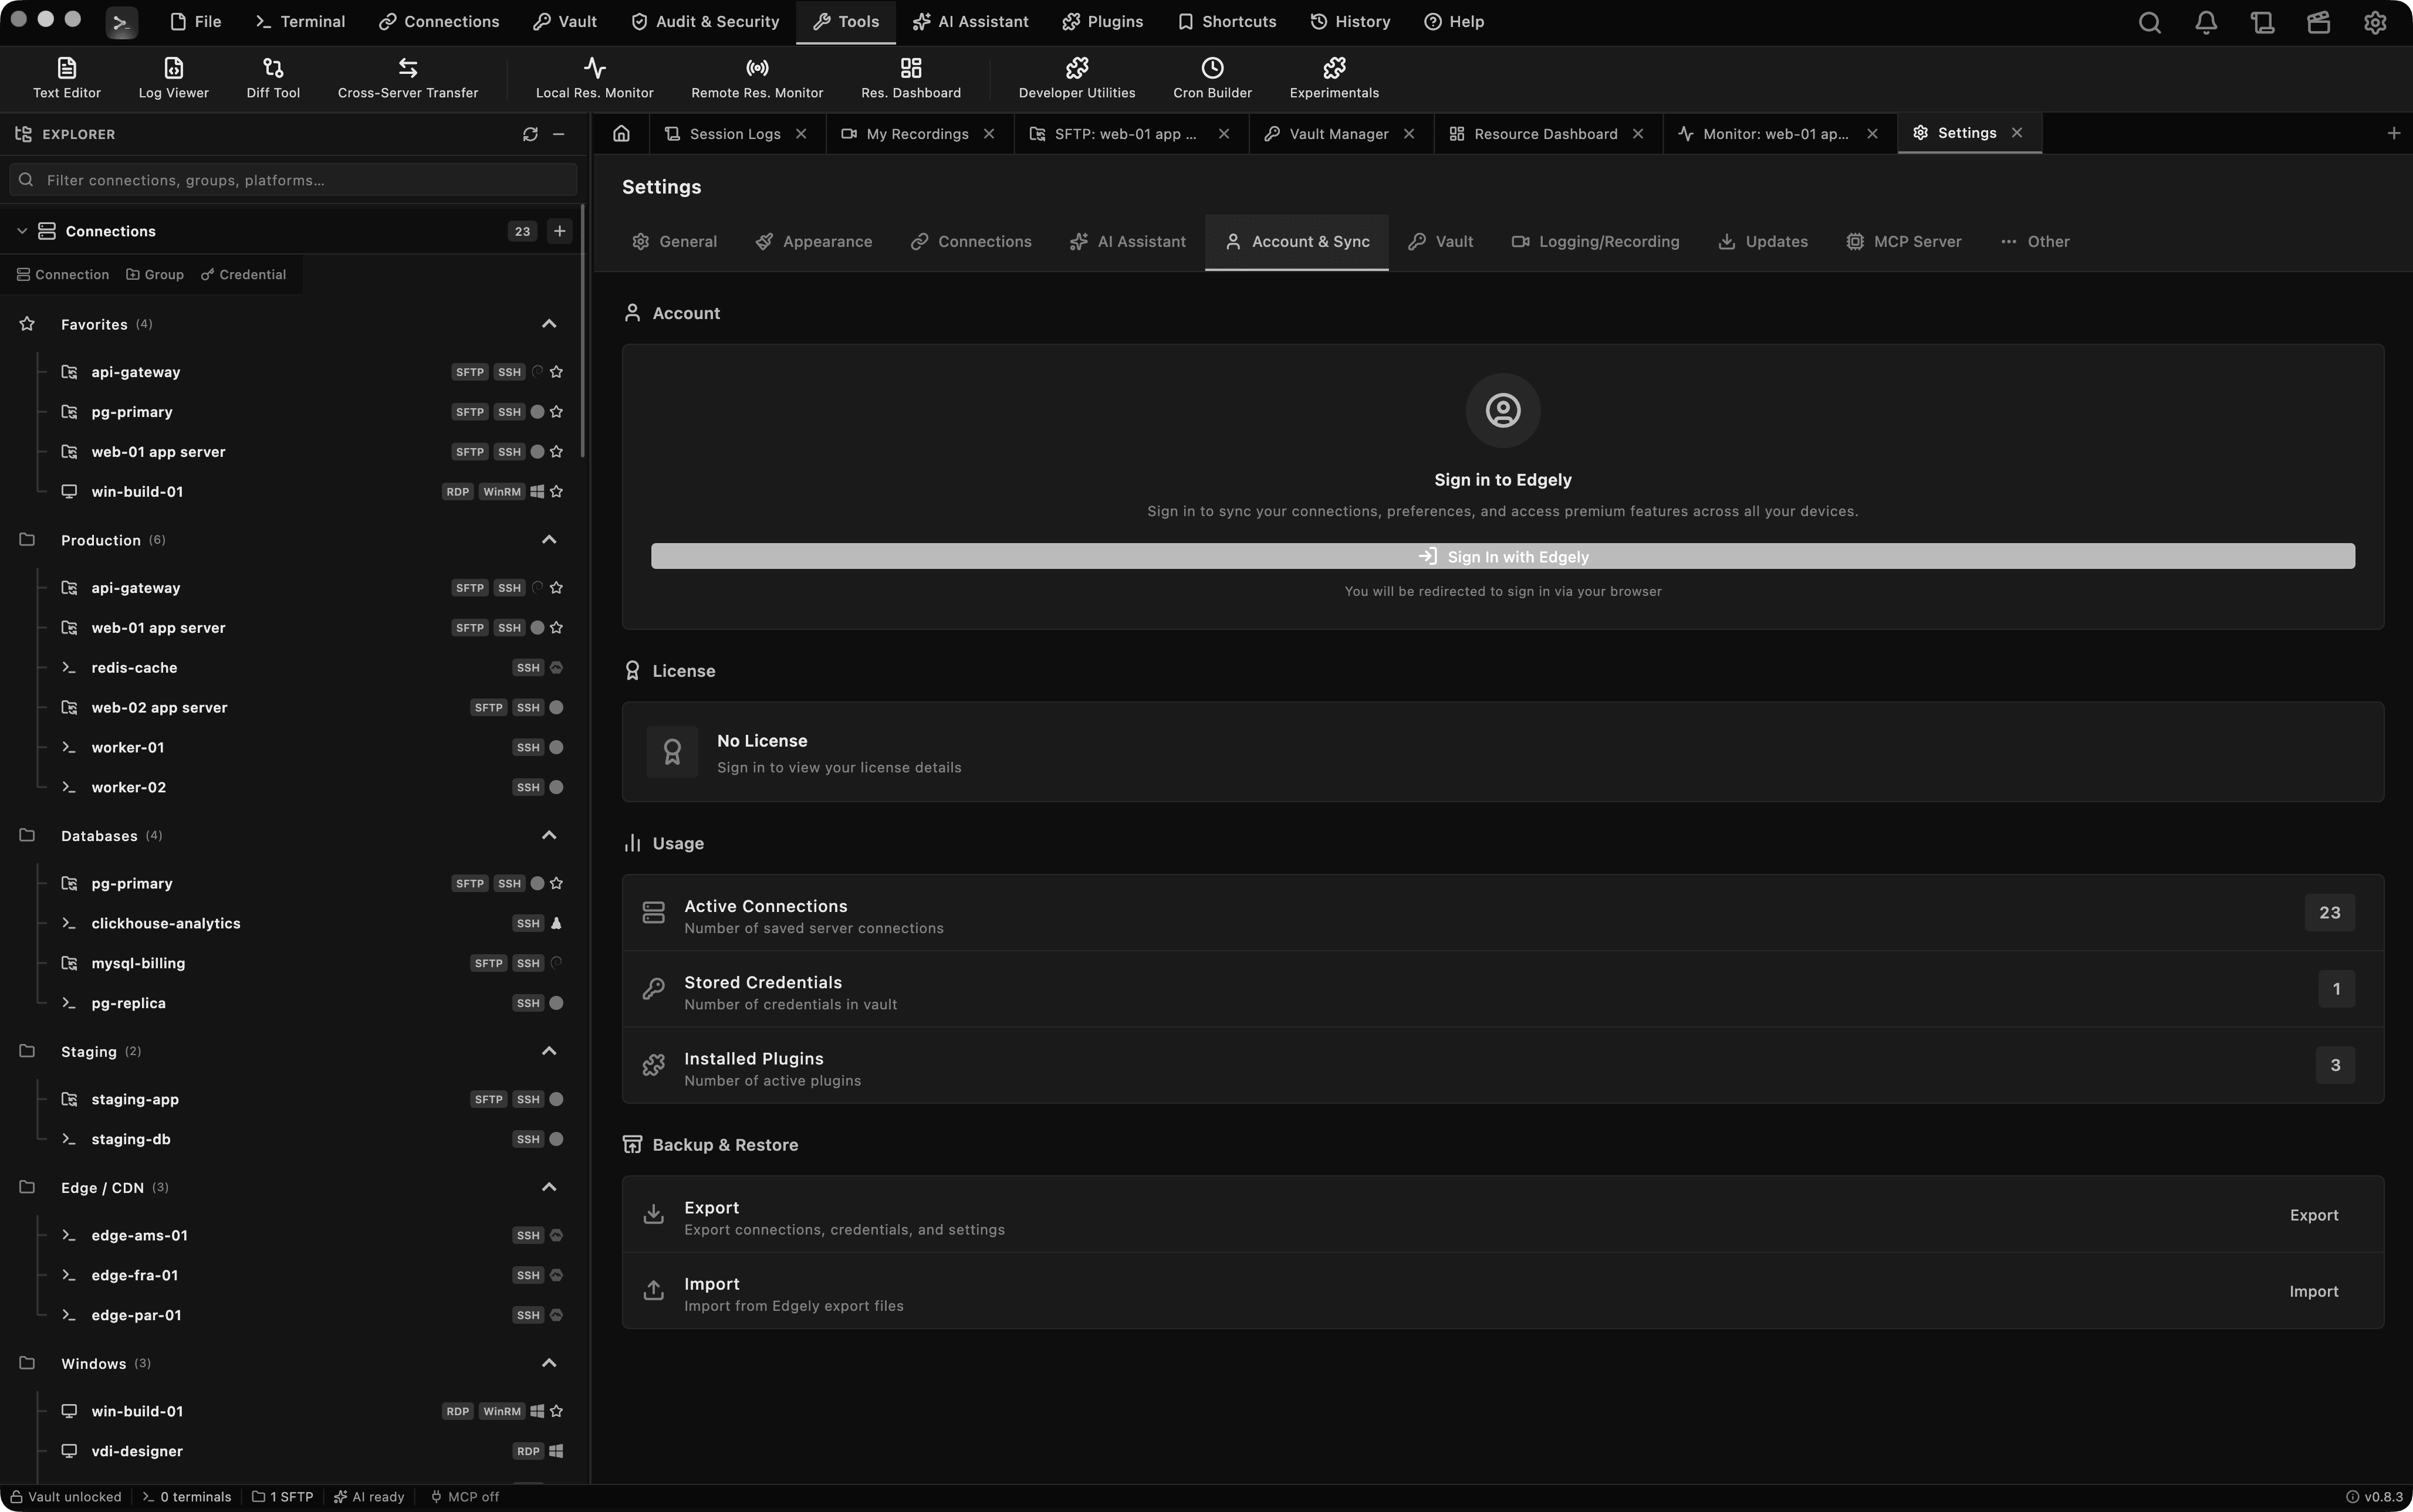Click Vault unlocked status indicator

click(66, 1497)
